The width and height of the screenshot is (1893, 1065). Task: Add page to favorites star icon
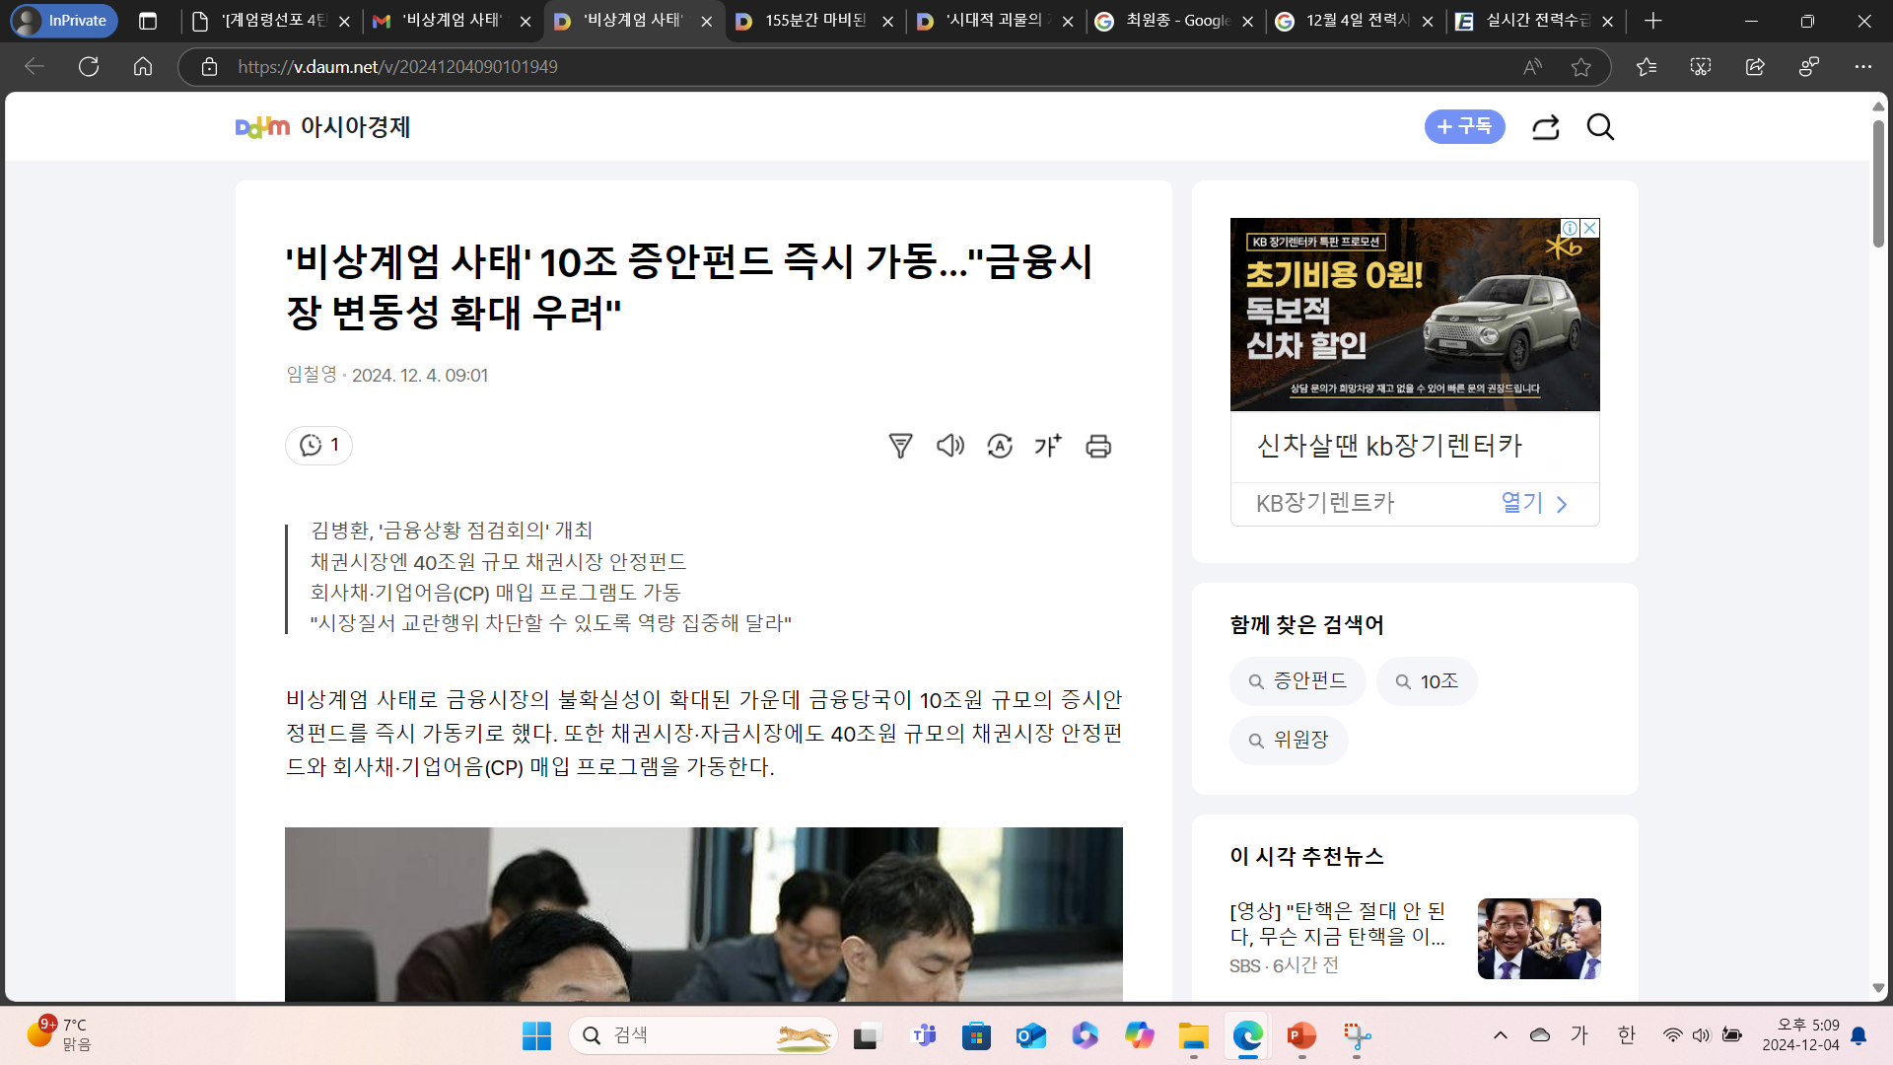tap(1581, 67)
